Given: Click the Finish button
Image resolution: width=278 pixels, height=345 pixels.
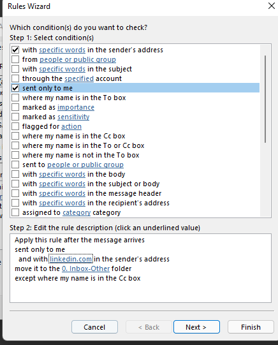Looking at the screenshot, I should (x=251, y=327).
